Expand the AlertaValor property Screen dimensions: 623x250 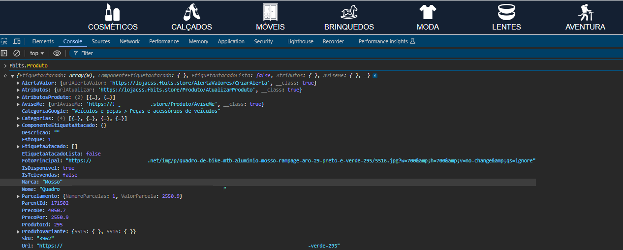tap(18, 83)
